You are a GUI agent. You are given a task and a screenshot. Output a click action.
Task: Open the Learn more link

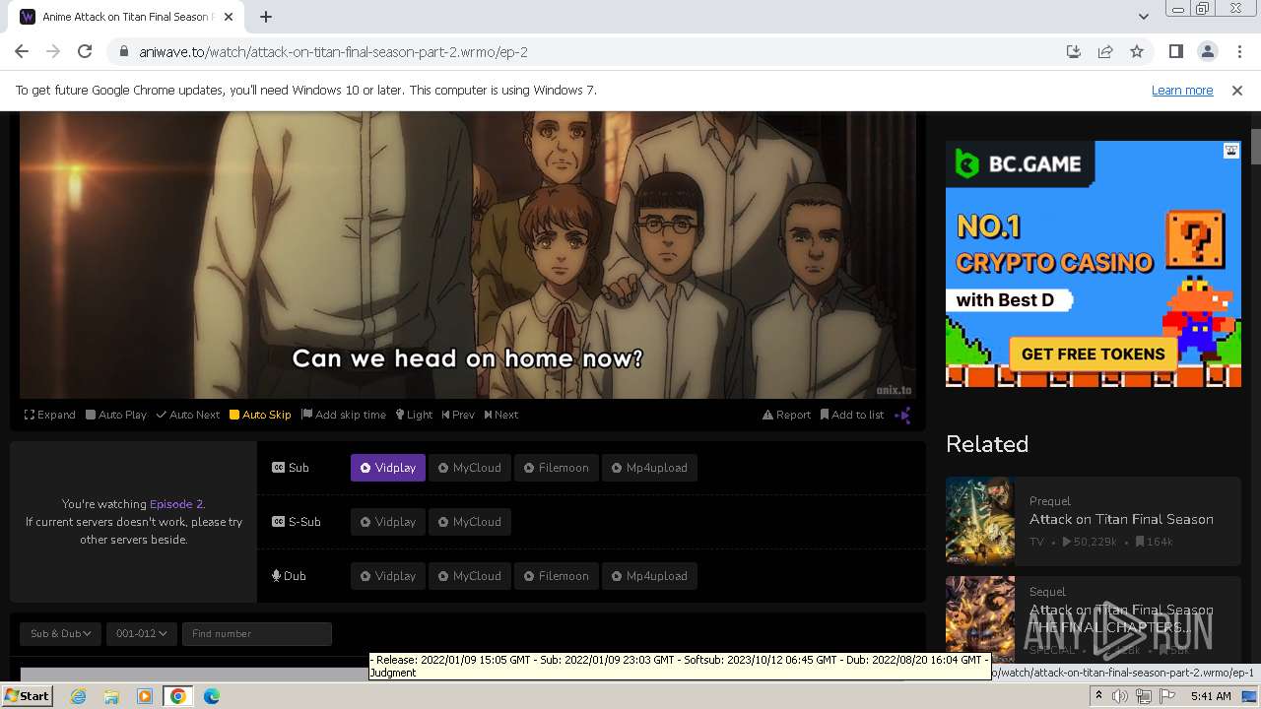coord(1182,91)
